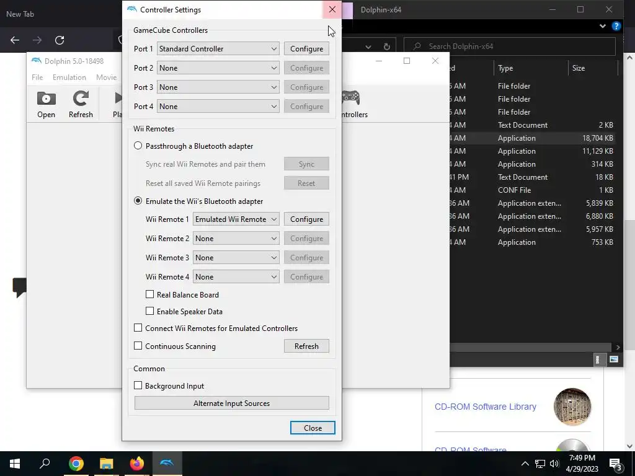Open Alternate Input Sources
Screen dimensions: 635x476
click(232, 403)
